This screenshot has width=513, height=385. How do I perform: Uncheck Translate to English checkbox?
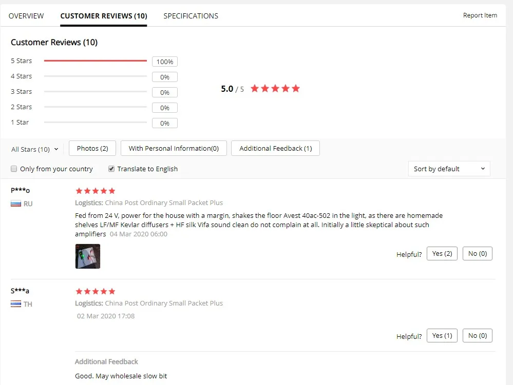(x=111, y=169)
